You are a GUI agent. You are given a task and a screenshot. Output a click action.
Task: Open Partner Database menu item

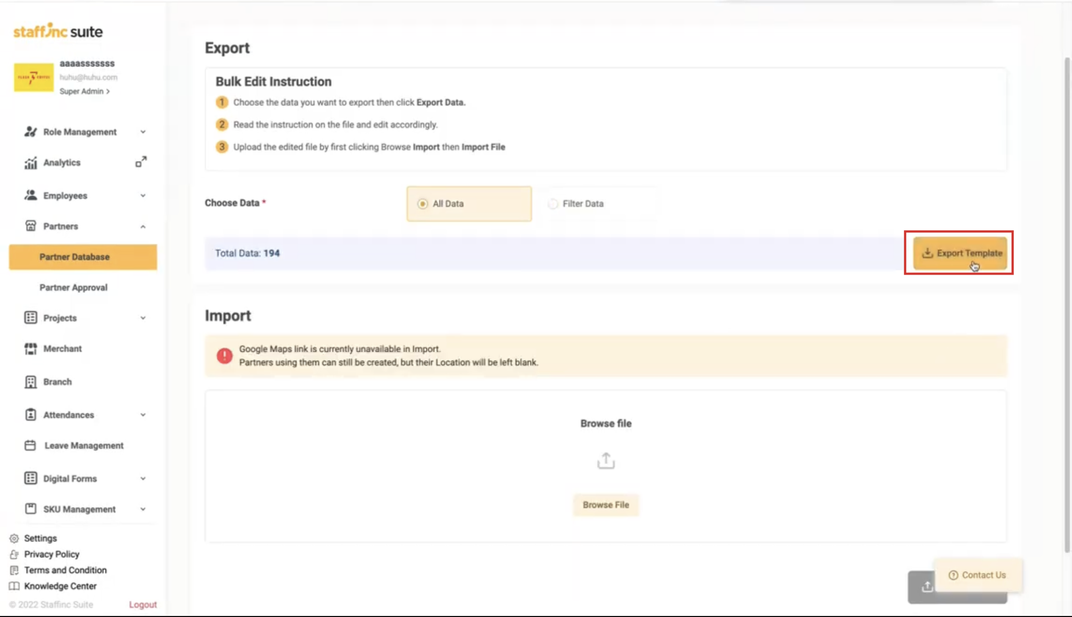pyautogui.click(x=83, y=257)
